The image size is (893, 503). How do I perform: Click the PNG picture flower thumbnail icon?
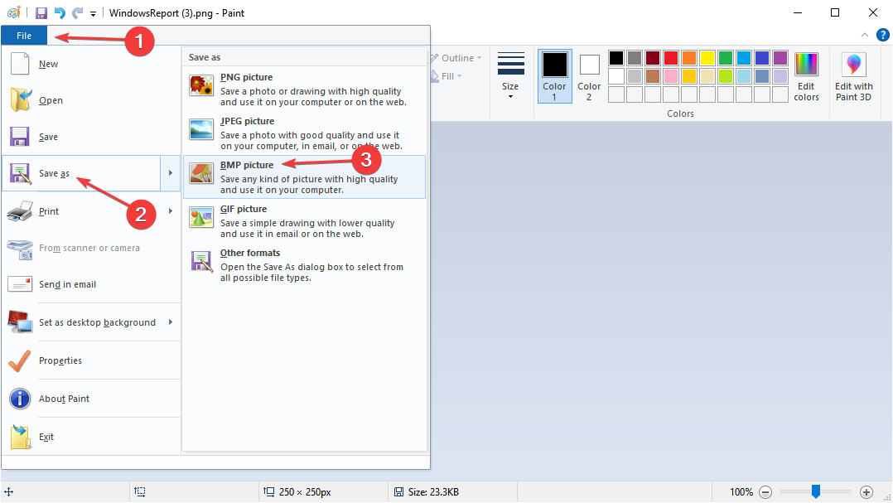click(201, 86)
